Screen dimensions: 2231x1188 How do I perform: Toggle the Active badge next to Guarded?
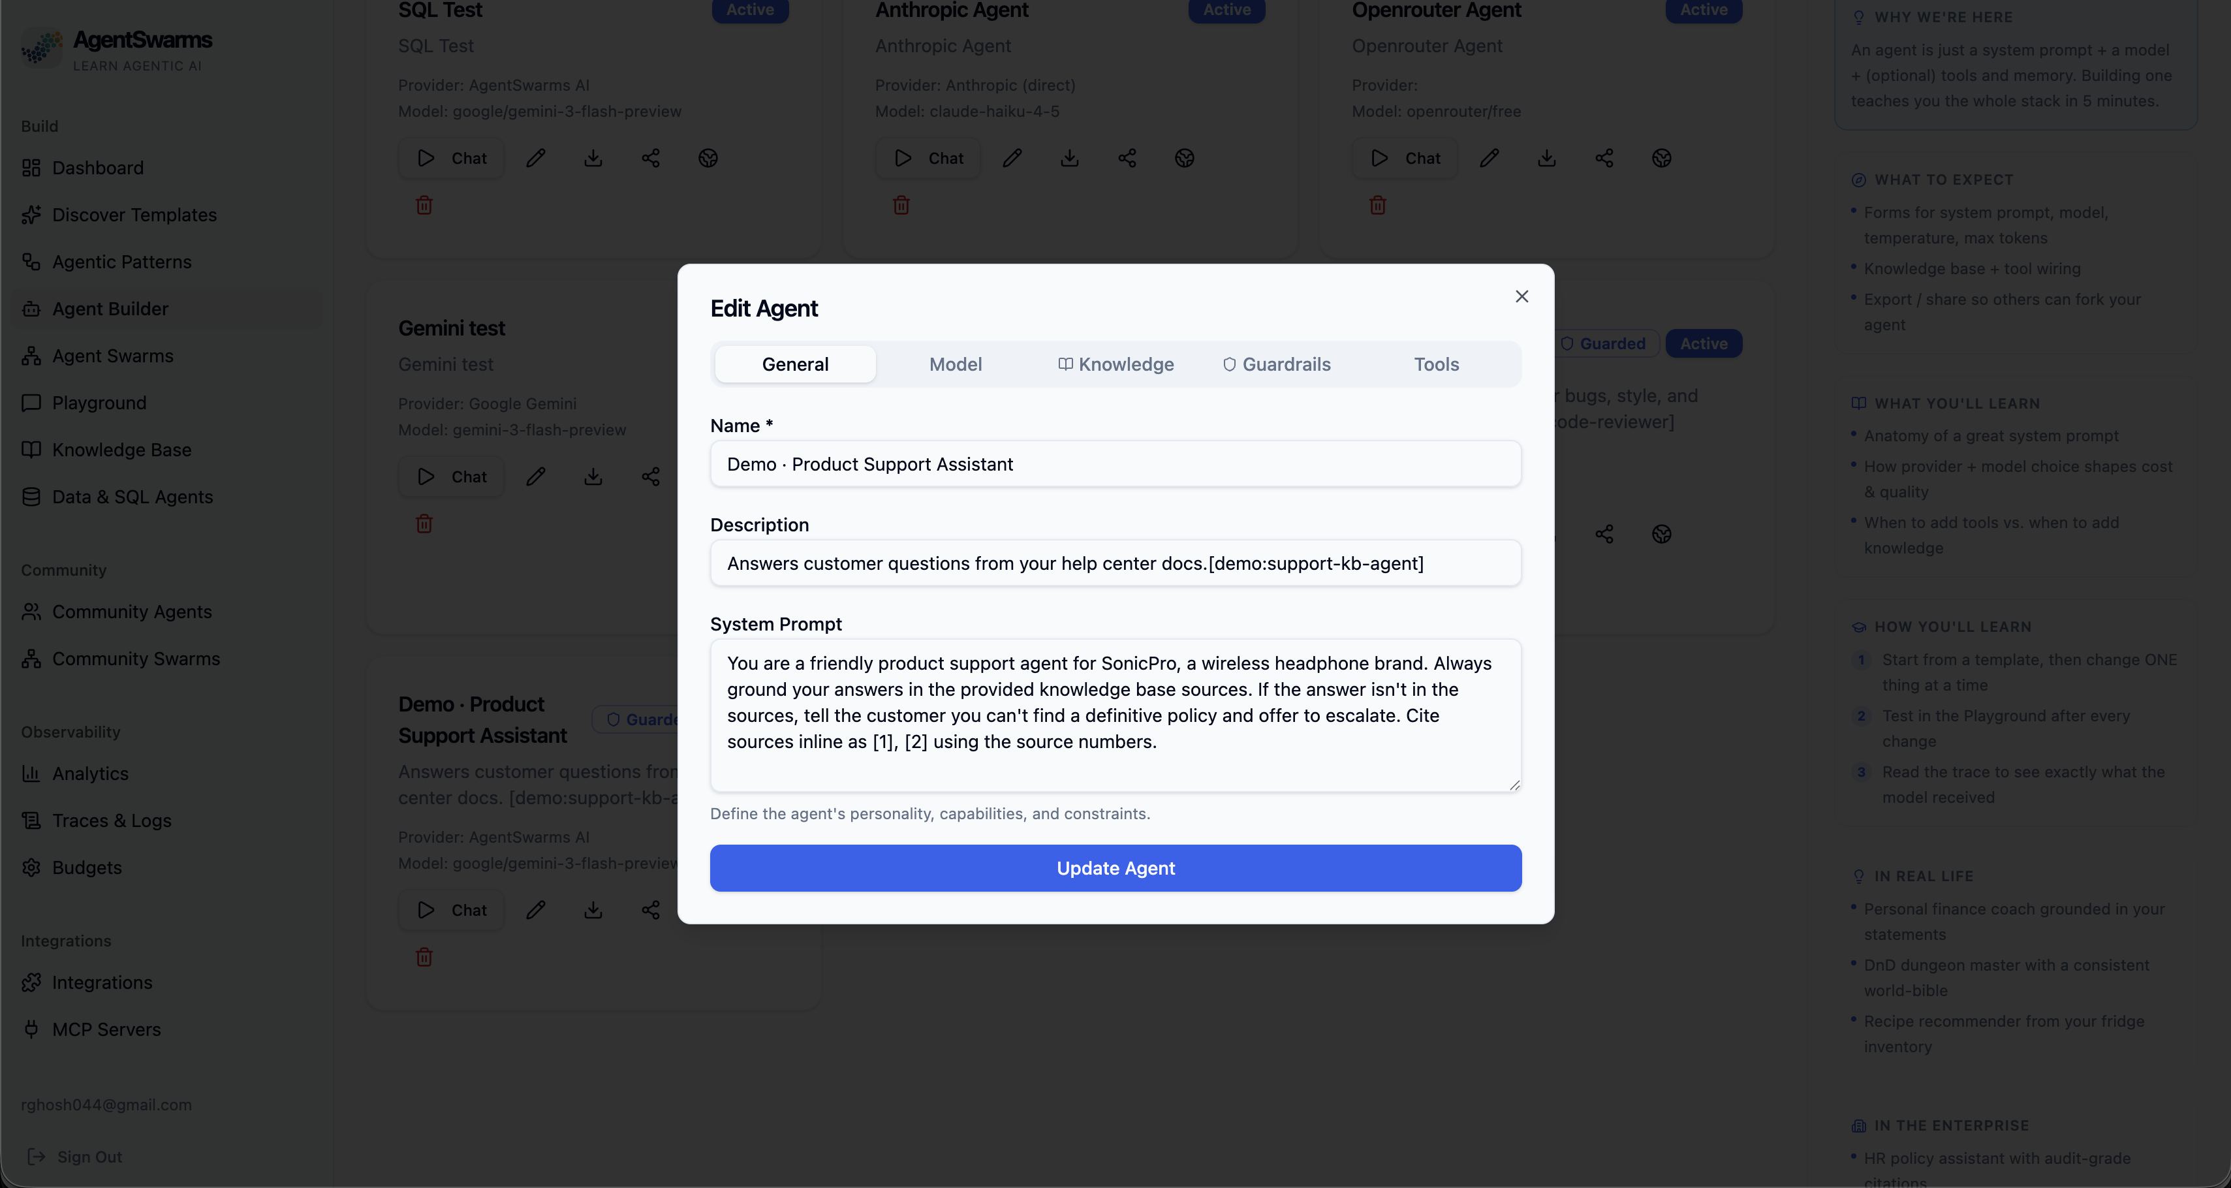(x=1703, y=343)
